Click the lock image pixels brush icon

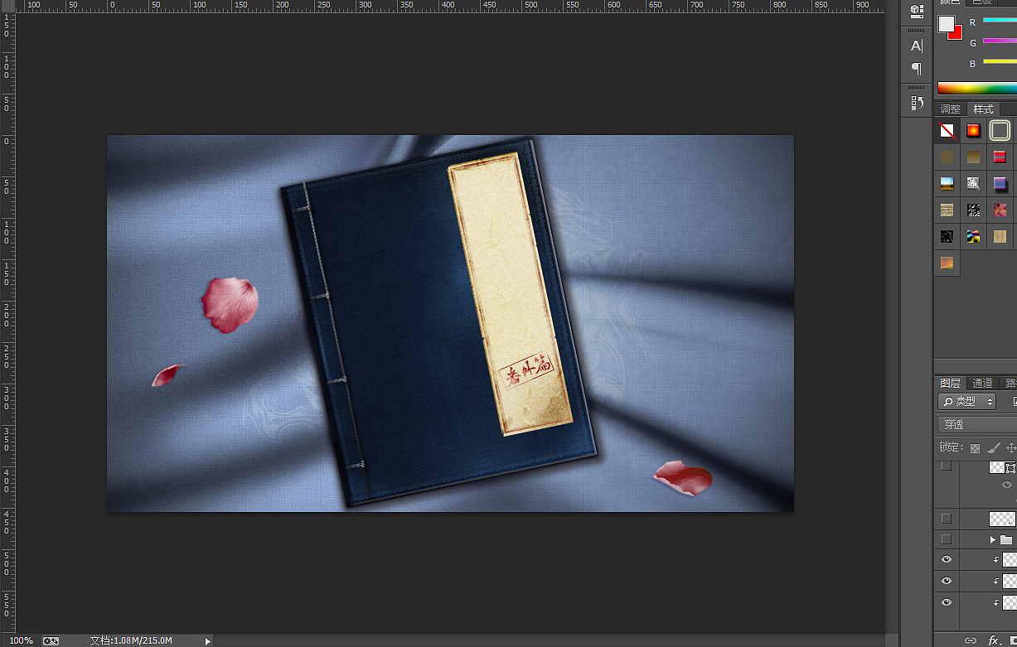(x=993, y=447)
